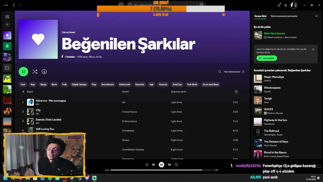The height and width of the screenshot is (182, 323).
Task: Switch to the Sıraya Ekle tab
Action: click(260, 16)
